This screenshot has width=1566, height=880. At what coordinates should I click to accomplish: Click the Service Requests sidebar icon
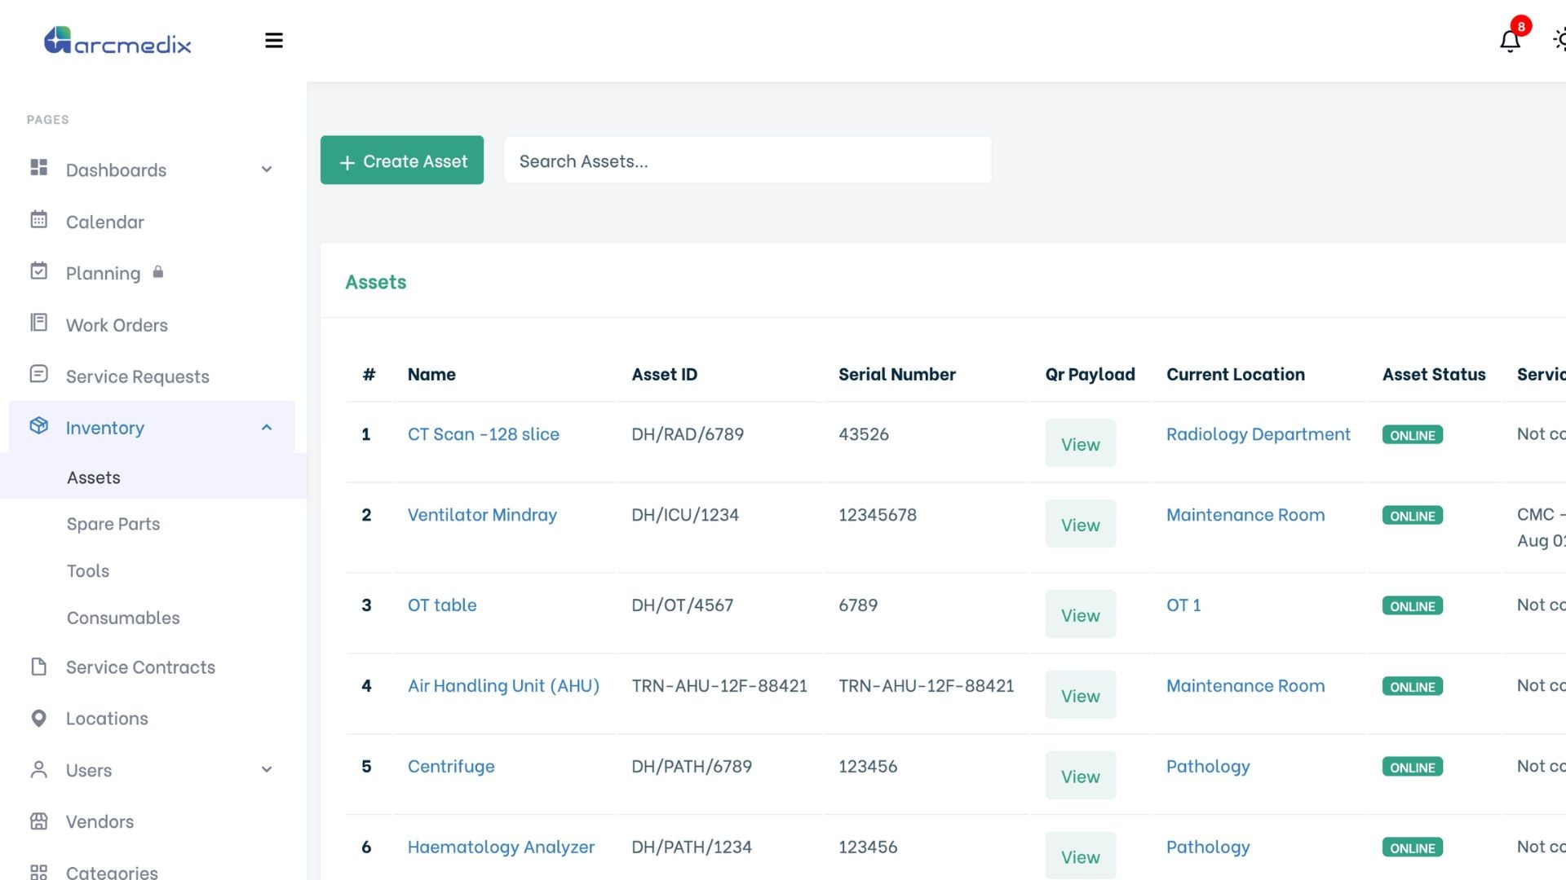tap(38, 375)
